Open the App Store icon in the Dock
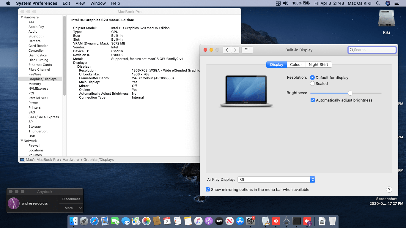The image size is (406, 228). (240, 221)
